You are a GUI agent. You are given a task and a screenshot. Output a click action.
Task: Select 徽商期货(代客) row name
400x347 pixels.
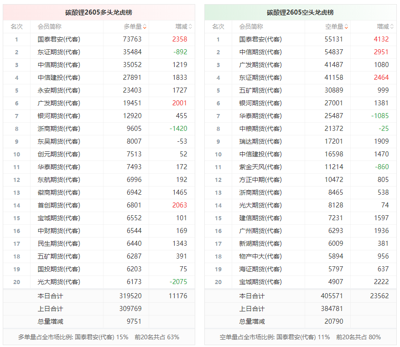tap(59, 192)
